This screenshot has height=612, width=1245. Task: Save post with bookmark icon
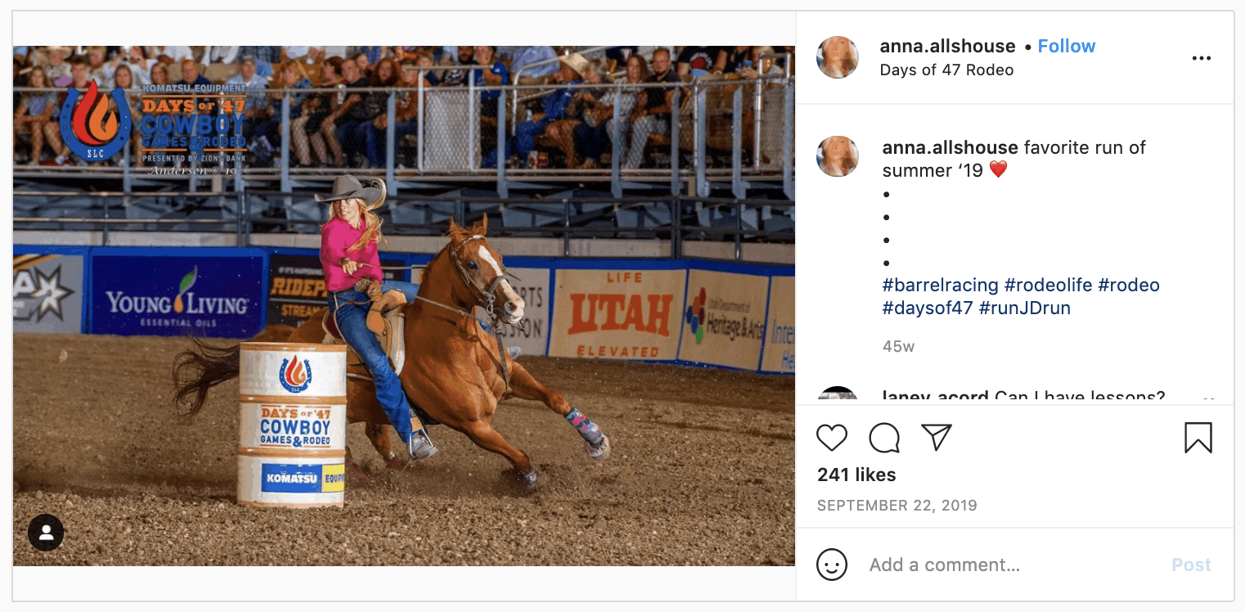tap(1198, 438)
